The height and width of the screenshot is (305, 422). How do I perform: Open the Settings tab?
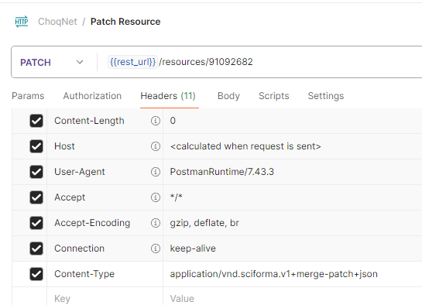[326, 96]
